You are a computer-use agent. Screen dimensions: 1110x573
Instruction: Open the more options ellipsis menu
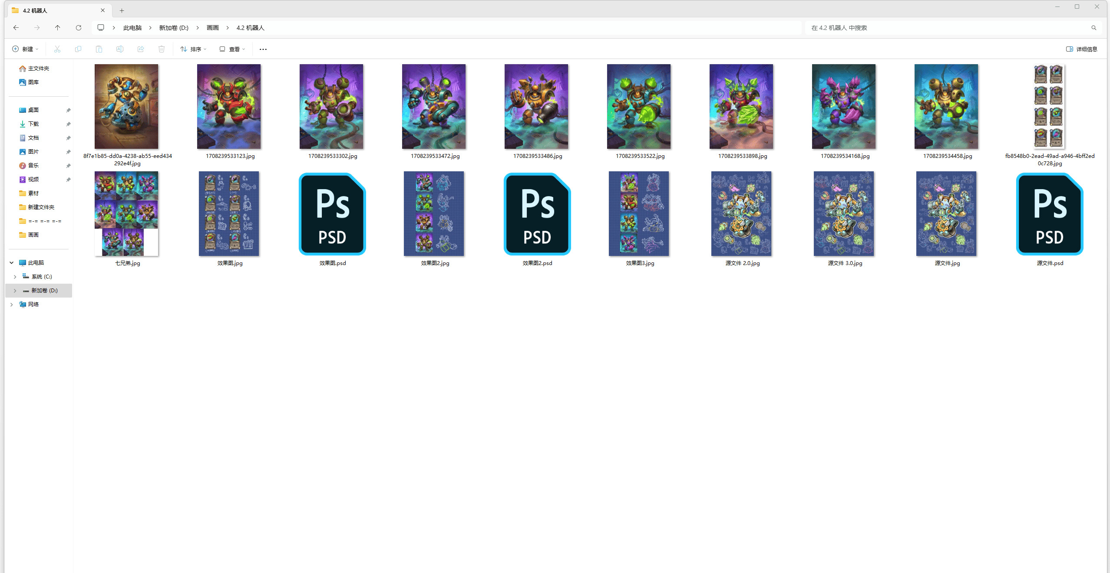263,49
